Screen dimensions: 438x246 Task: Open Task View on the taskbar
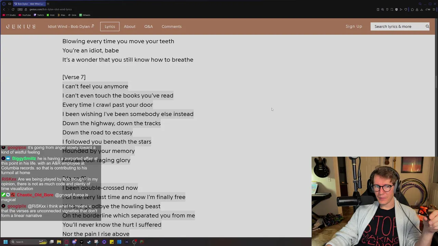(x=52, y=242)
